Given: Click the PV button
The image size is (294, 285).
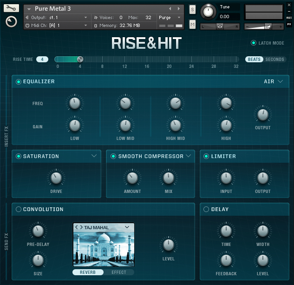Looking at the screenshot, I should coord(289,24).
